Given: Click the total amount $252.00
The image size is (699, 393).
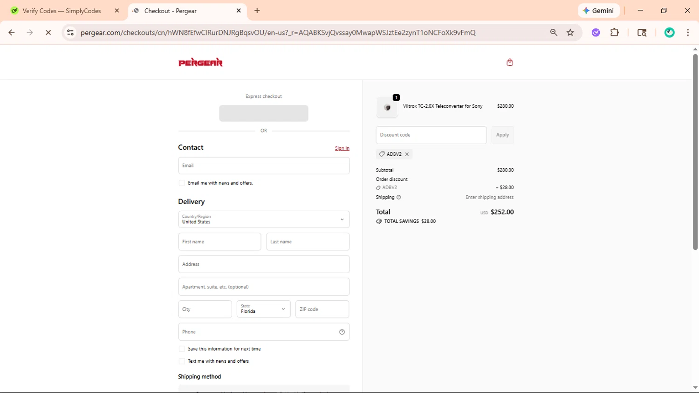Looking at the screenshot, I should tap(502, 212).
